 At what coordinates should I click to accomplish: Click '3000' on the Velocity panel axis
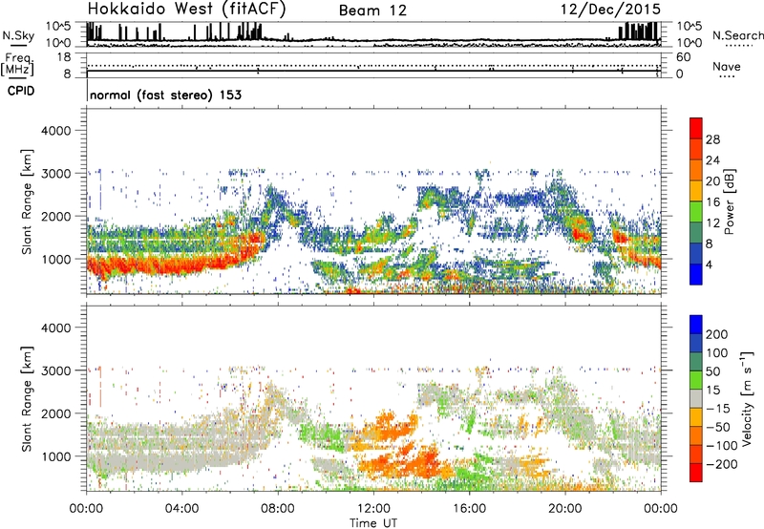pyautogui.click(x=55, y=370)
